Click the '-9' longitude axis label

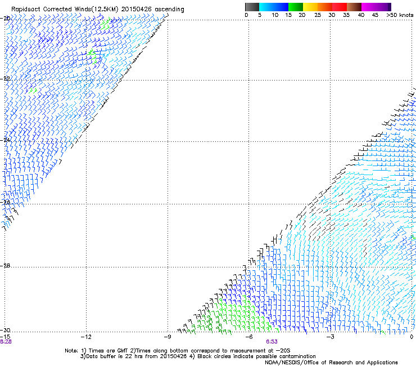tap(168, 337)
